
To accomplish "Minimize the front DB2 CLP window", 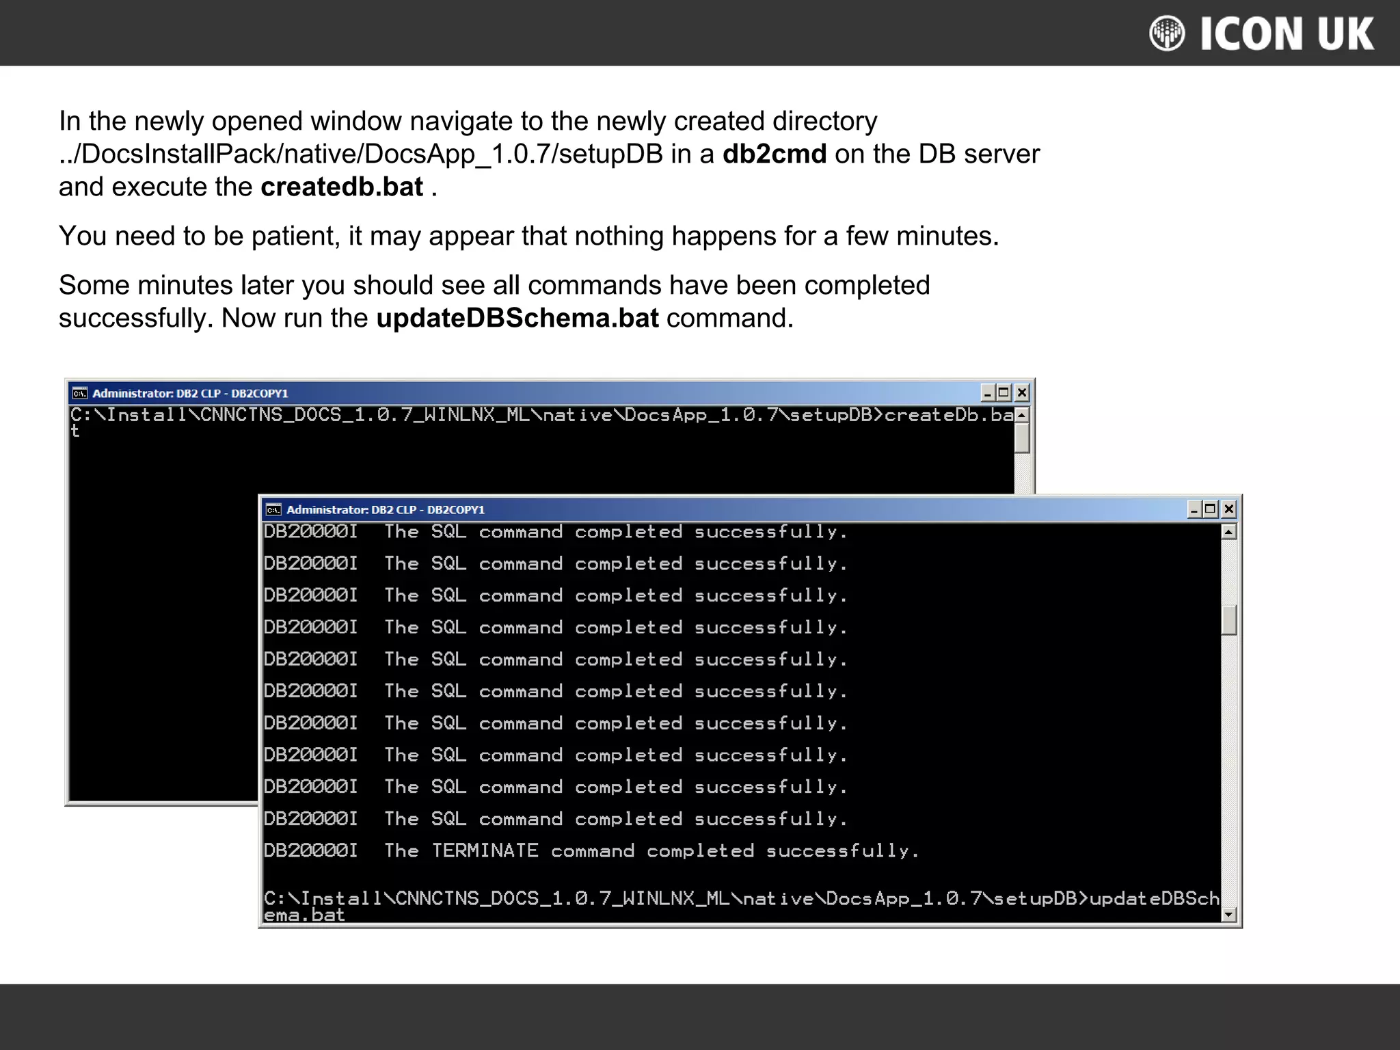I will click(x=1194, y=509).
